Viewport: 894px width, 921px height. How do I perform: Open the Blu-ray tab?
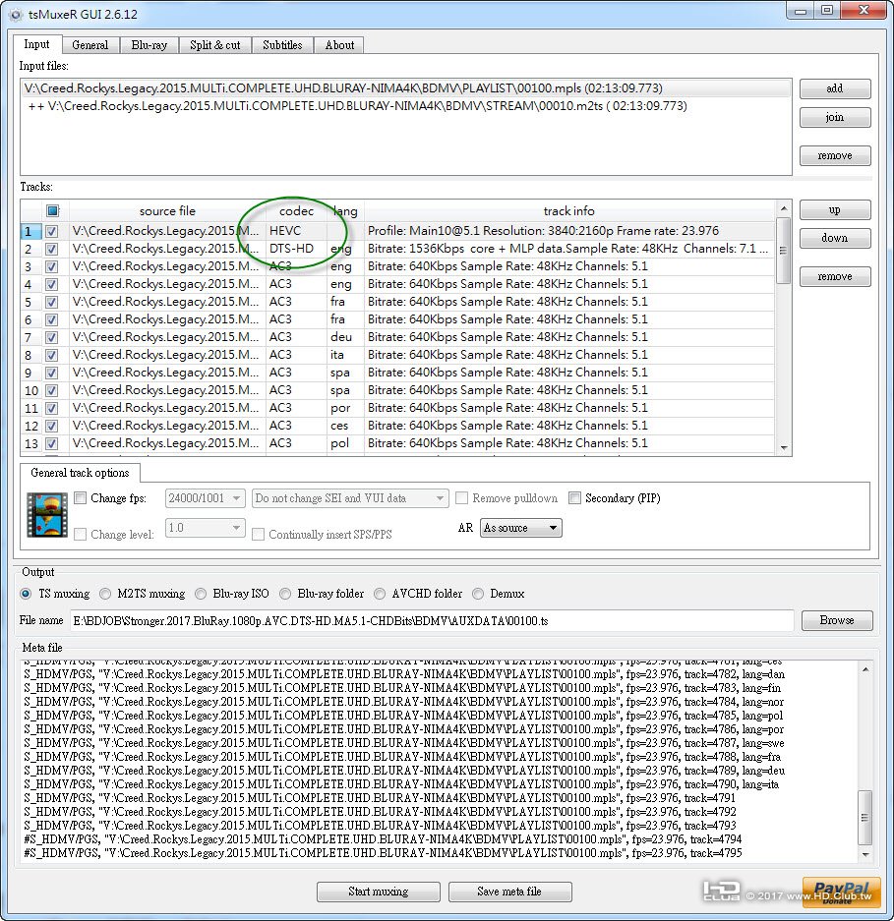pos(149,45)
